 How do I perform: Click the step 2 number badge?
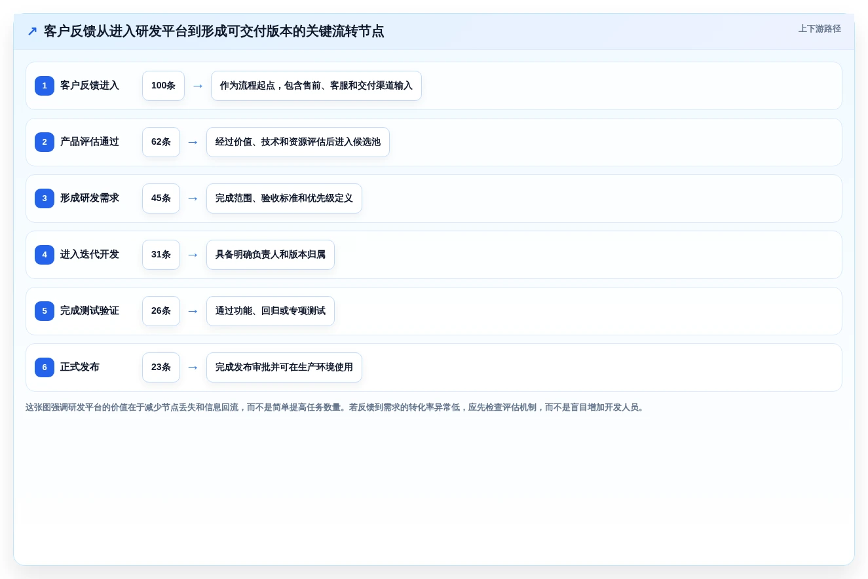[x=45, y=142]
